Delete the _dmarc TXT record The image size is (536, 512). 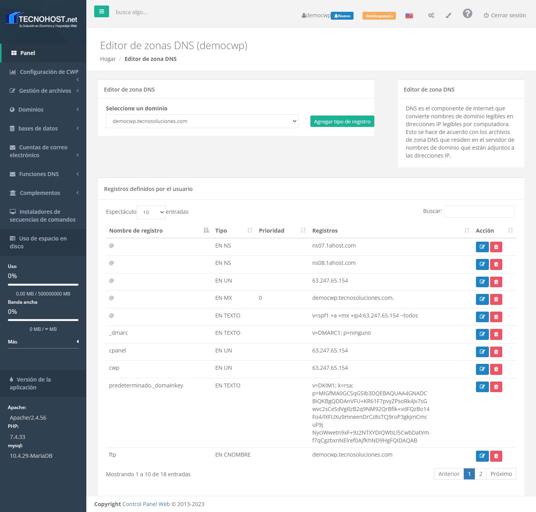[496, 334]
